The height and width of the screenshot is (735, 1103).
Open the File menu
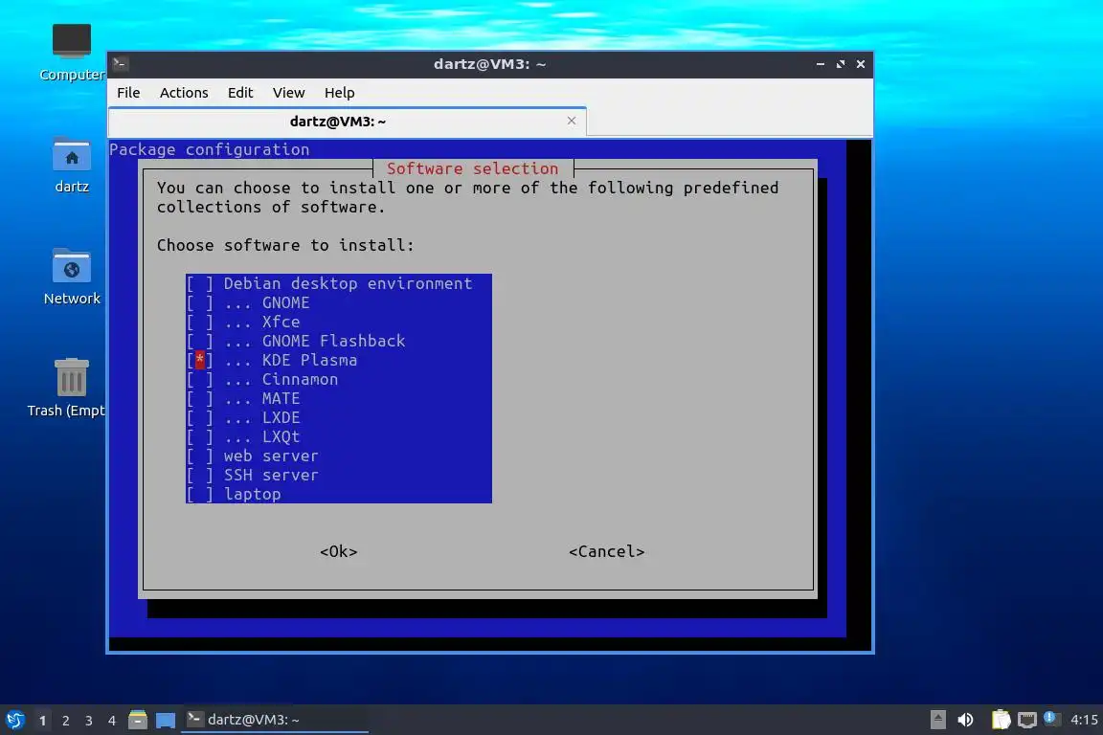[x=128, y=93]
